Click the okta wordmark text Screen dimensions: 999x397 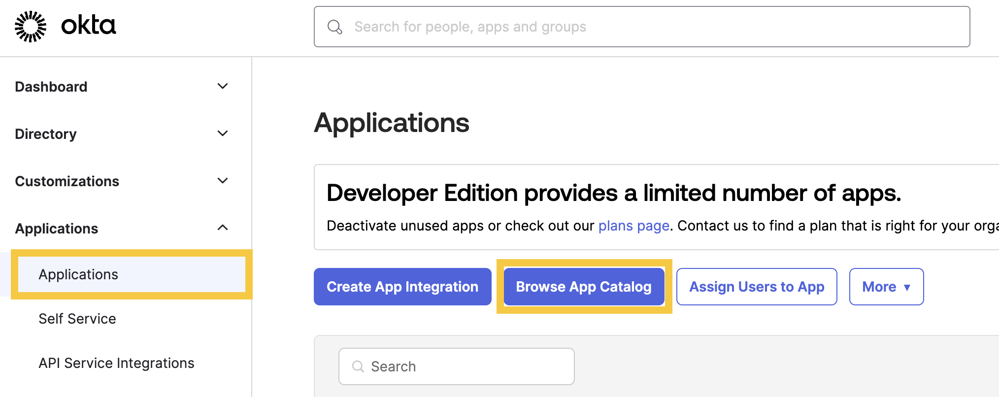click(89, 25)
